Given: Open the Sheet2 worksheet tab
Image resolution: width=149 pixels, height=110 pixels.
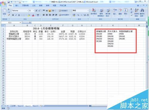Looking at the screenshot, I should [x=21, y=106].
